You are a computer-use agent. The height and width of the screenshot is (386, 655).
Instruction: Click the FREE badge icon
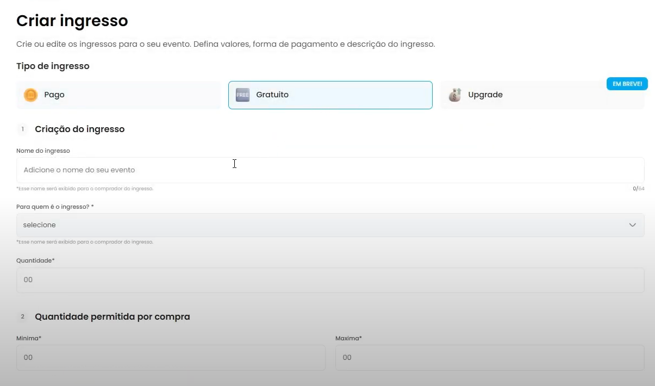[x=242, y=95]
